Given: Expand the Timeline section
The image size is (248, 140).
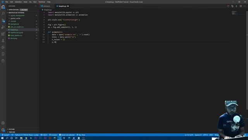Looking at the screenshot, I should point(12,132).
